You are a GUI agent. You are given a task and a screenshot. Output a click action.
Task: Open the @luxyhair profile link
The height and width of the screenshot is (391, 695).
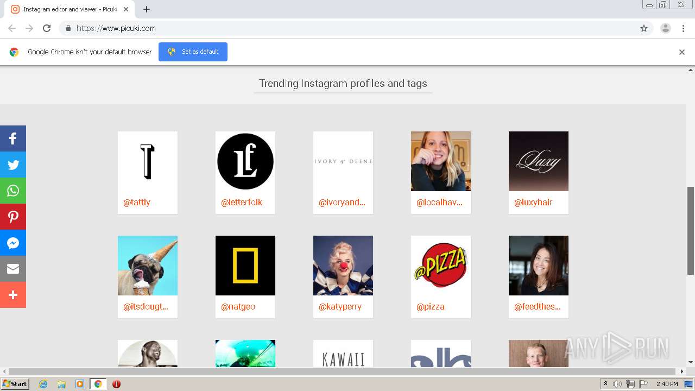pyautogui.click(x=533, y=202)
